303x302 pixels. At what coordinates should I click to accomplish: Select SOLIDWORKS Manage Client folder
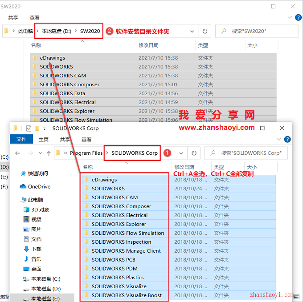point(179,251)
